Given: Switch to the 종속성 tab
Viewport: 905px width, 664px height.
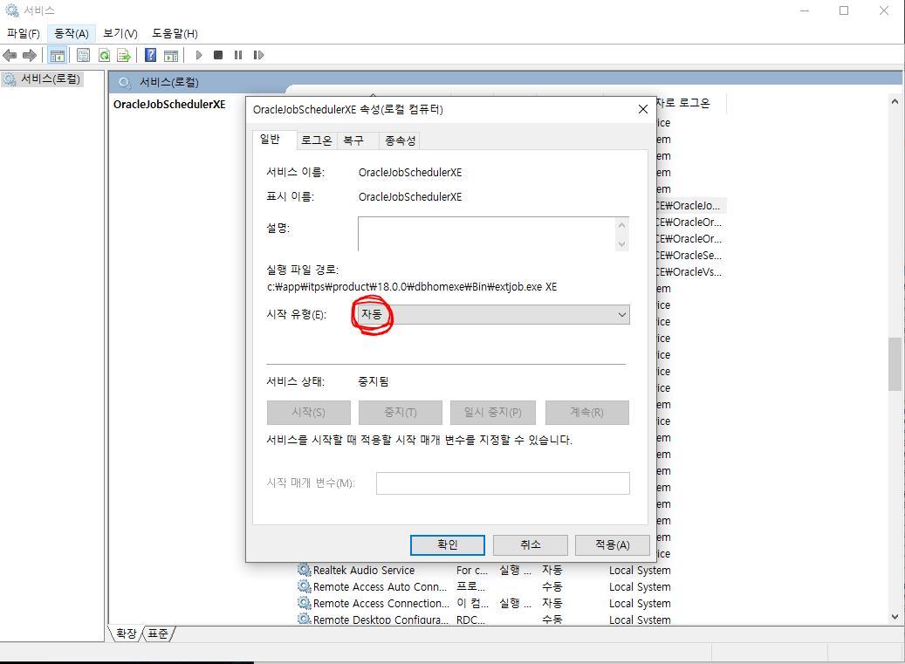Looking at the screenshot, I should 400,140.
